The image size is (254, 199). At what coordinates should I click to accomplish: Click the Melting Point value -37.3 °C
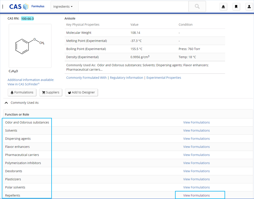click(136, 41)
